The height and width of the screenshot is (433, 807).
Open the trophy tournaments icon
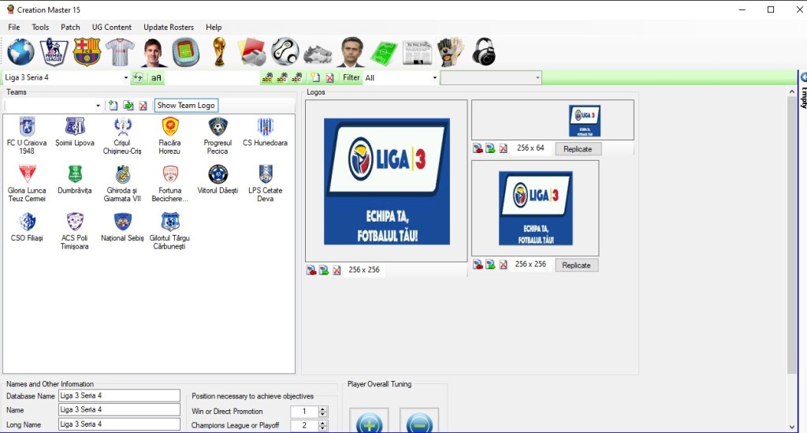coord(219,52)
